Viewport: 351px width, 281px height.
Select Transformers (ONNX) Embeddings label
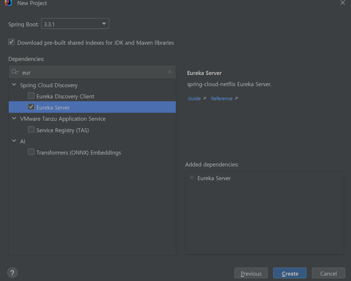(x=79, y=153)
